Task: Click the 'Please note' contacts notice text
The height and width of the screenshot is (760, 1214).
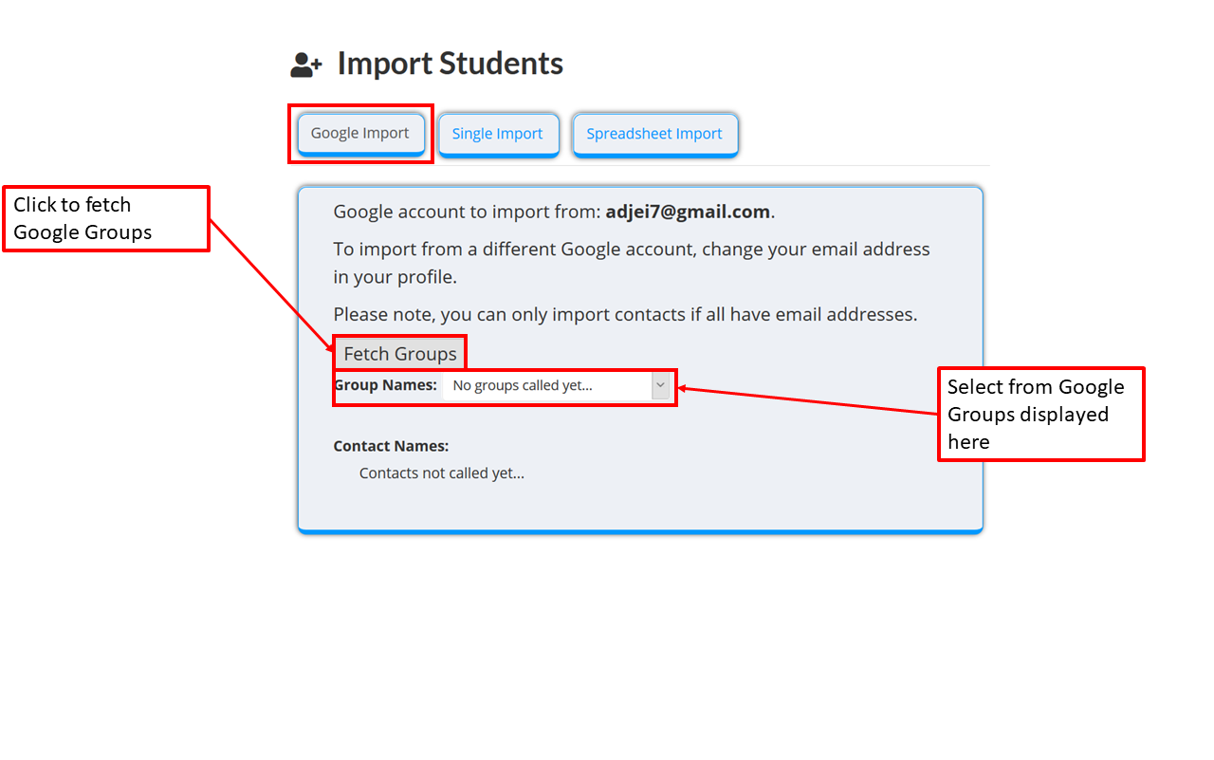Action: [x=624, y=314]
